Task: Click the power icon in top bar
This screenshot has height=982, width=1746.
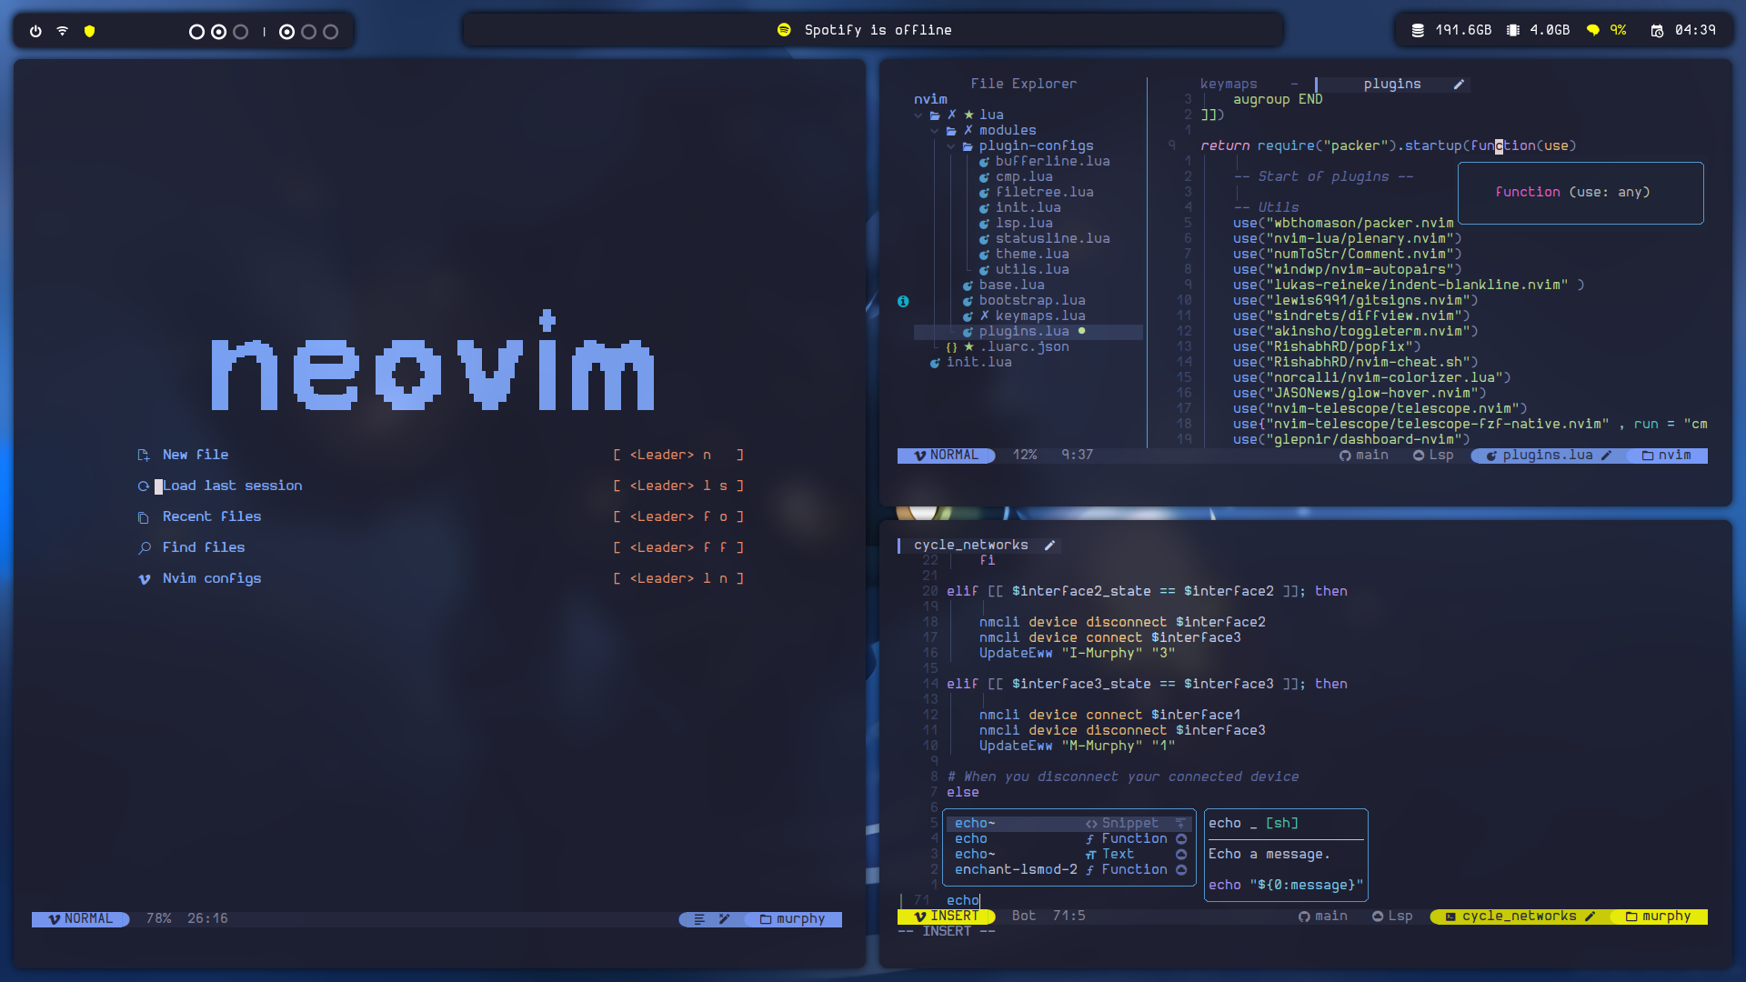Action: [35, 31]
